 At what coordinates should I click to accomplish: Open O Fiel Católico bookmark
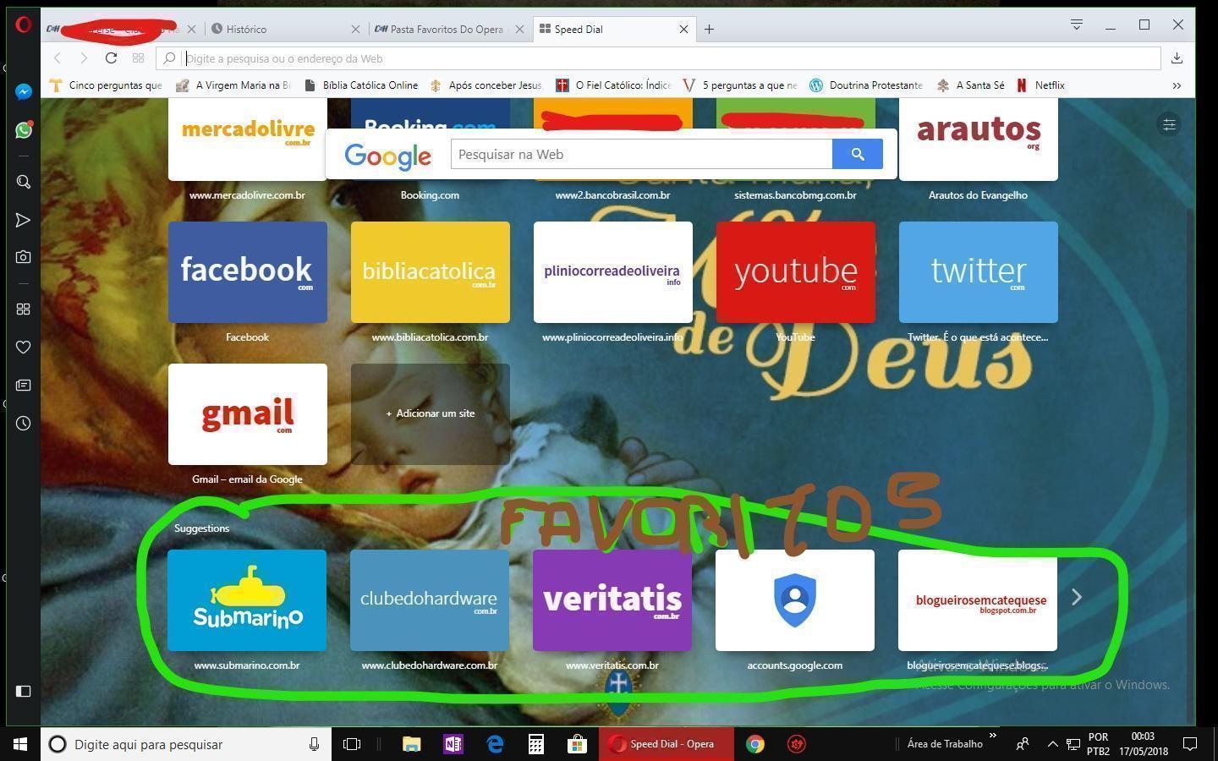(613, 85)
